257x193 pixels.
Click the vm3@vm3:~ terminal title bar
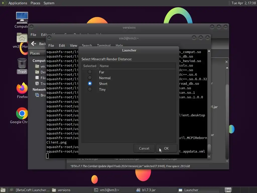pyautogui.click(x=129, y=38)
